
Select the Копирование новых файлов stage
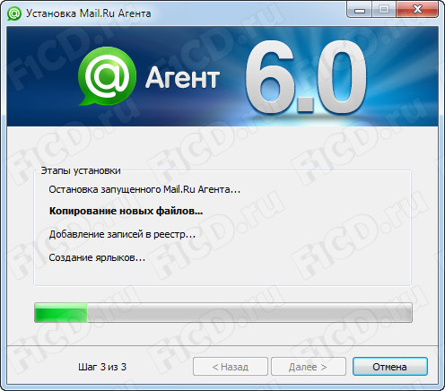pos(126,211)
